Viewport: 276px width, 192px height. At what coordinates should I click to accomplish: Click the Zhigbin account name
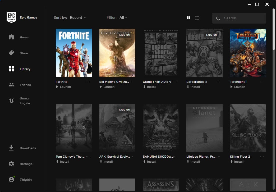tap(26, 180)
